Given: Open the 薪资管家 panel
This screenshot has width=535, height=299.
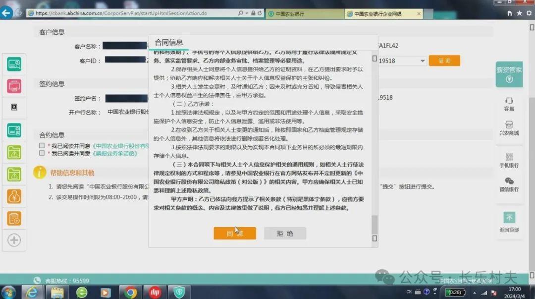Looking at the screenshot, I should tap(509, 74).
